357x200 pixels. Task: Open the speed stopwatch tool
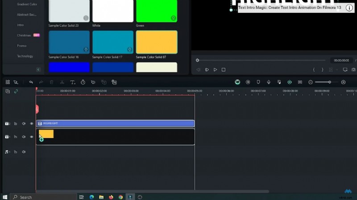click(83, 82)
